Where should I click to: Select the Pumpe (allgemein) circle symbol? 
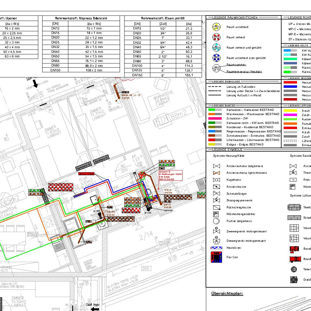pyautogui.click(x=216, y=221)
